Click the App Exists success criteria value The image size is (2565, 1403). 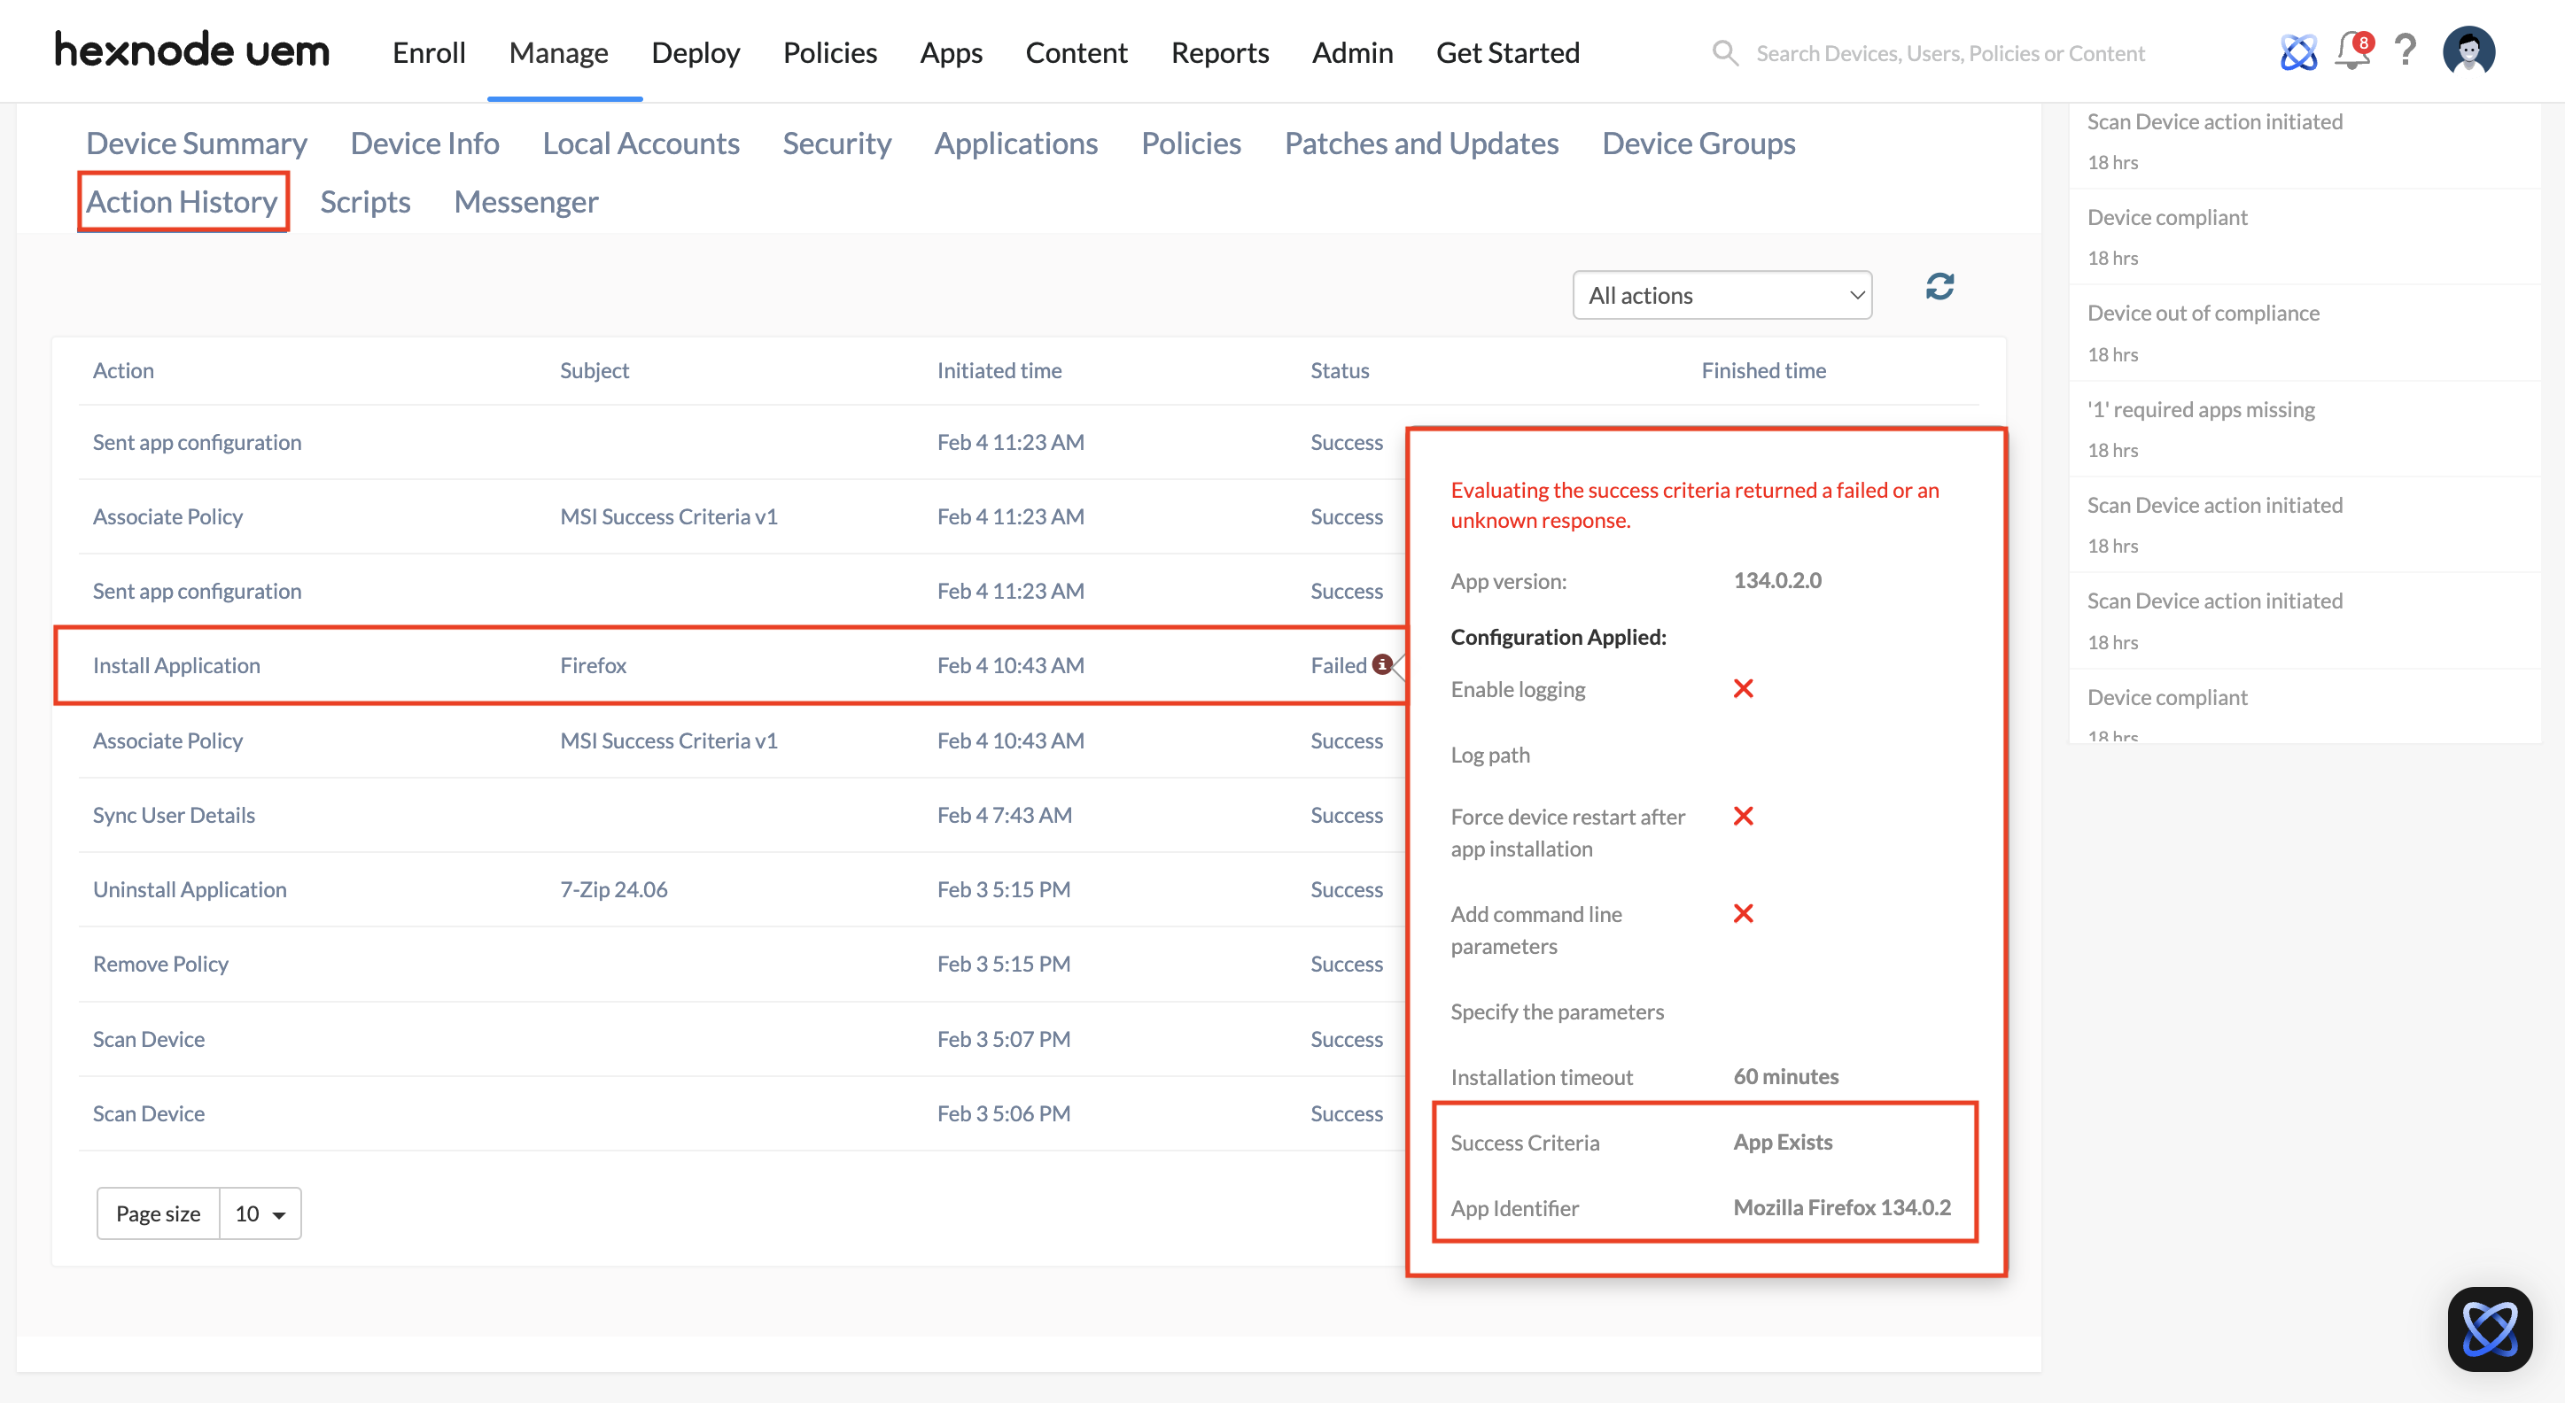1783,1142
